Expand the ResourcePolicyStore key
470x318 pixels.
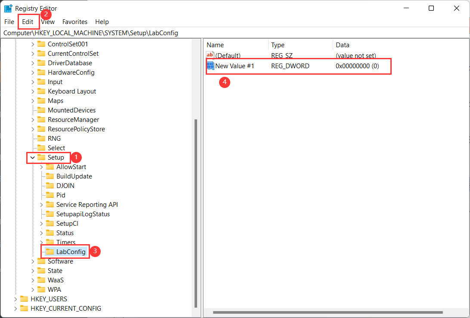point(33,129)
